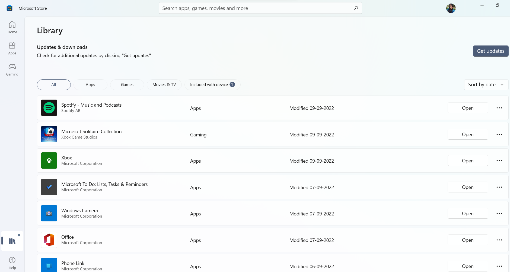Click the Spotify app icon
Screen dimensions: 510x272
(x=49, y=108)
